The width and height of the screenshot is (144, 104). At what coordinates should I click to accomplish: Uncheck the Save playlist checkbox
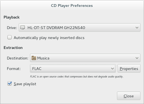point(10,84)
